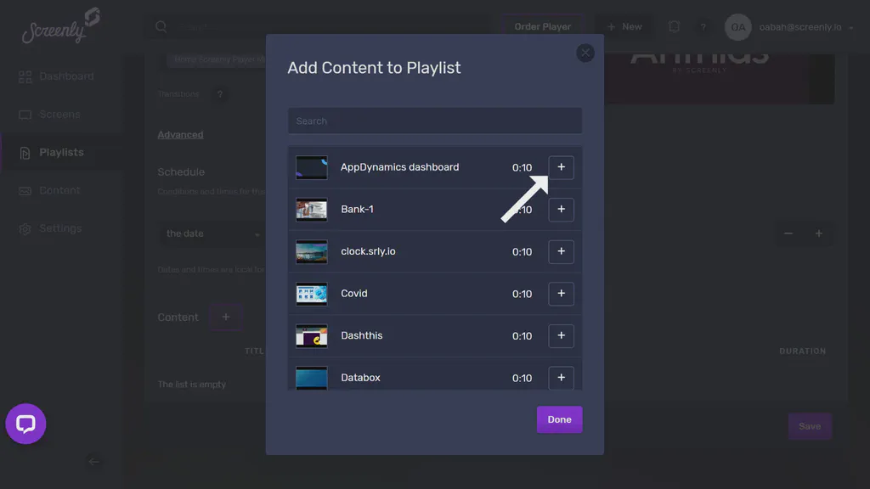Click the search magnifier in the top bar

(161, 26)
